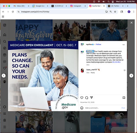Screen dimensions: 137x133
Task: Go back in browser history
Action: click(3, 12)
